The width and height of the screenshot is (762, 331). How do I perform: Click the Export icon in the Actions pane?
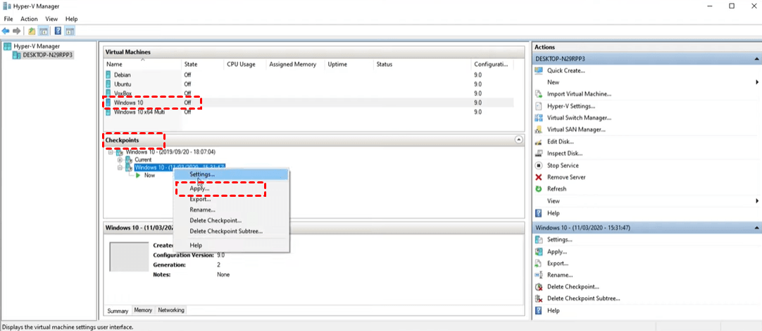point(539,264)
